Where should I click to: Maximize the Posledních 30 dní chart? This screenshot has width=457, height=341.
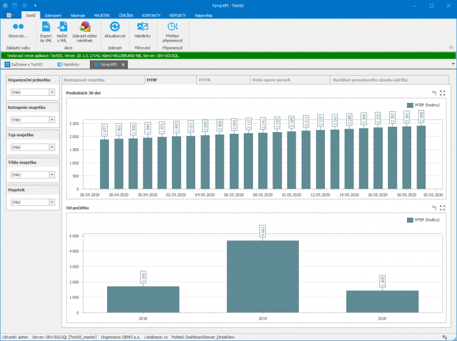pos(442,93)
